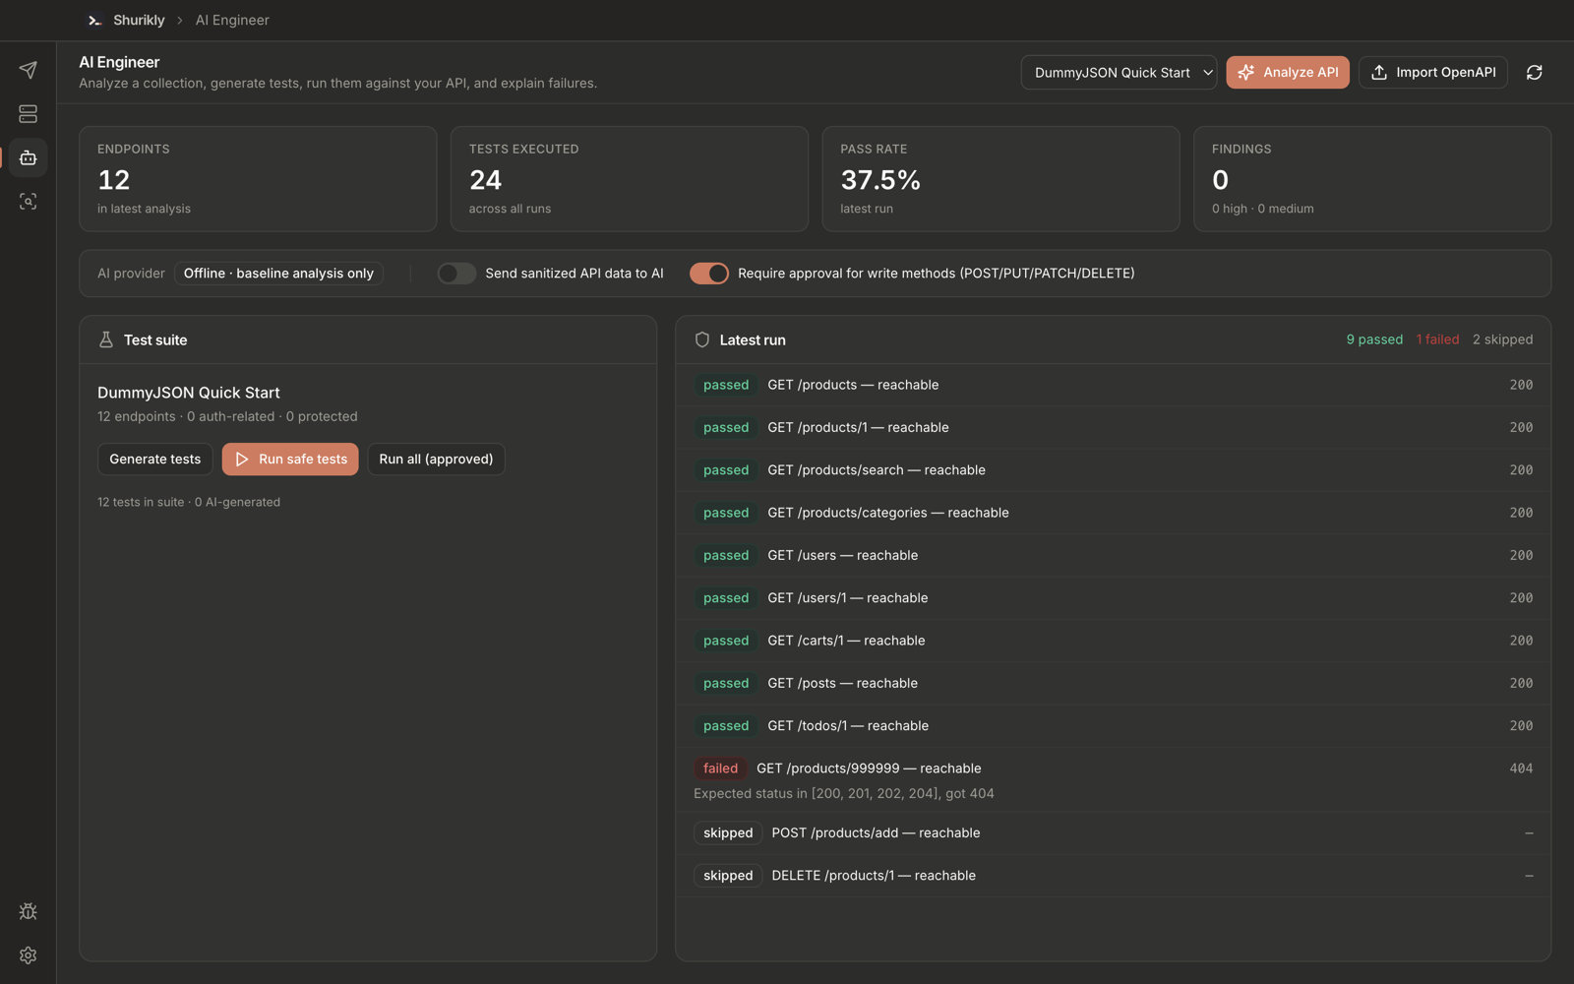
Task: Click the 9 passed summary text
Action: tap(1374, 339)
